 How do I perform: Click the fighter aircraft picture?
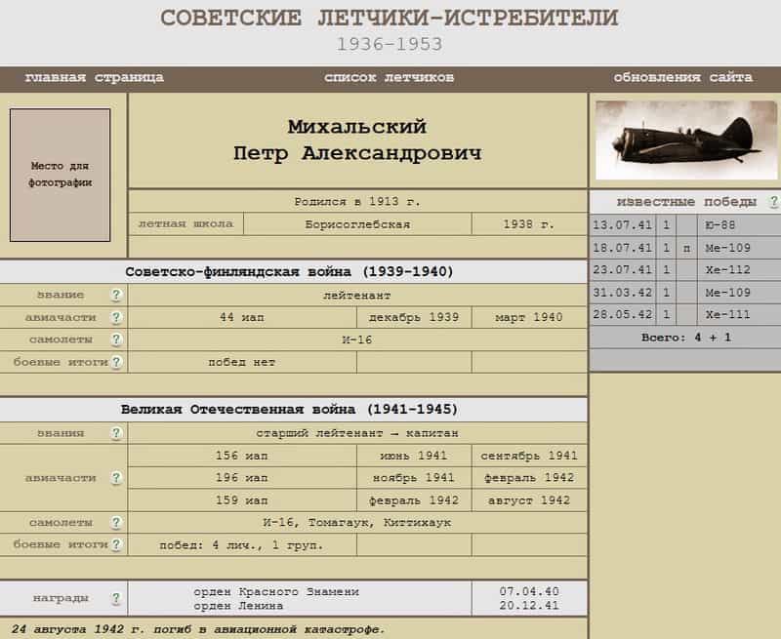685,140
